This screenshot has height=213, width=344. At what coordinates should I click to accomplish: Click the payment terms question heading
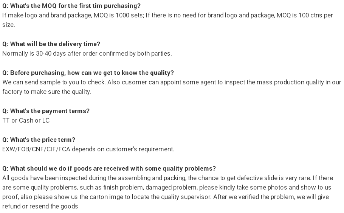pos(46,111)
